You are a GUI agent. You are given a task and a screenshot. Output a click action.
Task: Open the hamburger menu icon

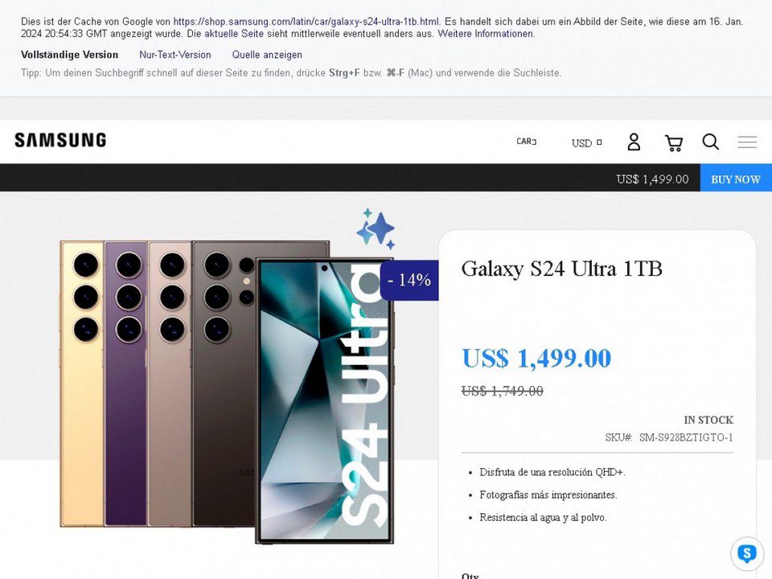tap(747, 142)
